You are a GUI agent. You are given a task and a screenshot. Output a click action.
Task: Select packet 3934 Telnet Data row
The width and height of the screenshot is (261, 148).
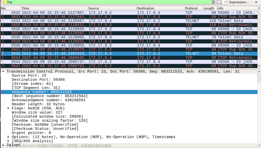129,21
